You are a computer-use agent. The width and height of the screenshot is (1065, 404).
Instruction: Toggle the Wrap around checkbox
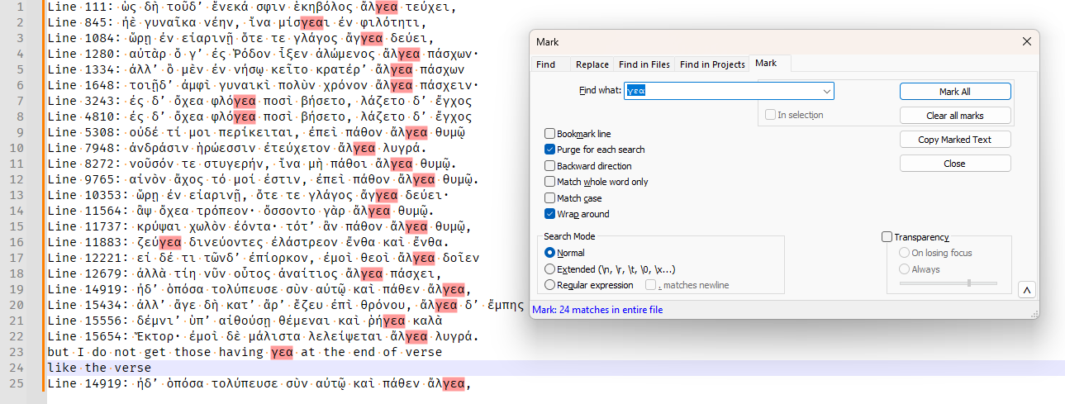550,214
